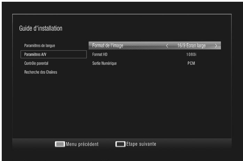Select the Sortie Numérique setting label
Image resolution: width=243 pixels, height=161 pixels.
pos(104,63)
